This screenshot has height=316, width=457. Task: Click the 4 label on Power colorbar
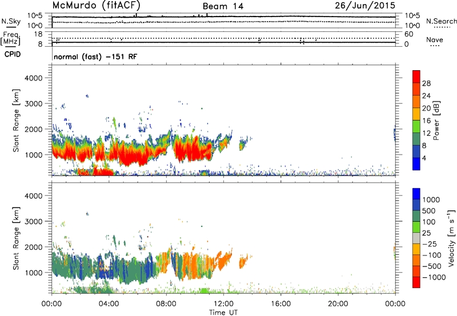click(424, 158)
